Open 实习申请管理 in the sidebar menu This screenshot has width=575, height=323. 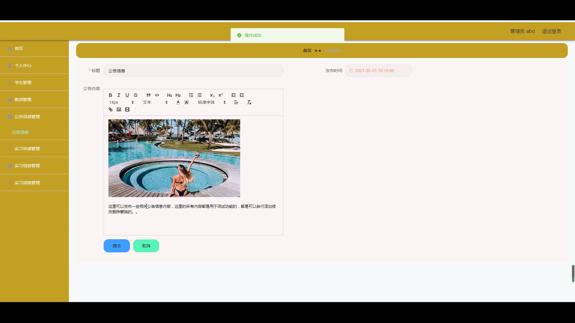click(x=27, y=149)
